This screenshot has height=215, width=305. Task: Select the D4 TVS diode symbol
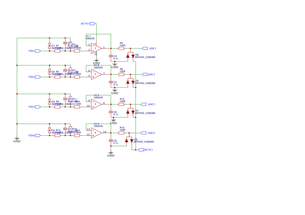(x=50, y=131)
